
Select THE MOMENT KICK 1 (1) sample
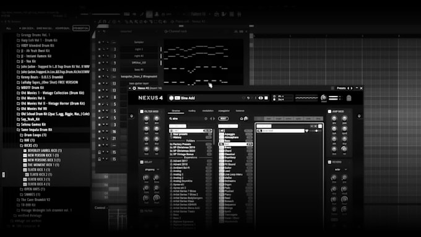(x=41, y=165)
